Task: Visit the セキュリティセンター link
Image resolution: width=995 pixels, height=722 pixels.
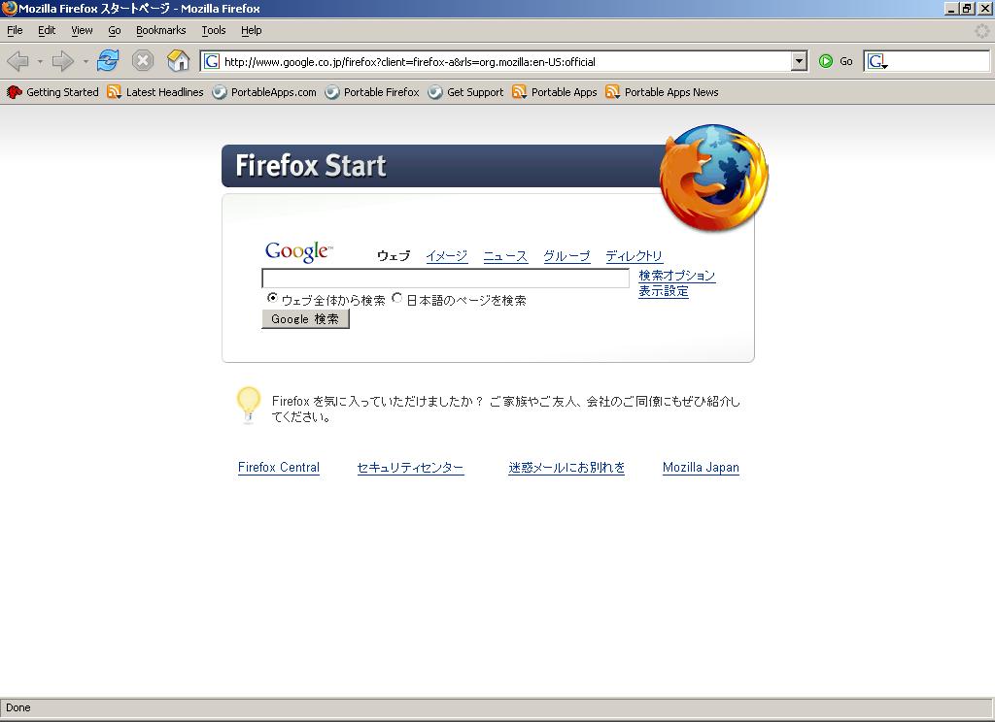Action: 411,468
